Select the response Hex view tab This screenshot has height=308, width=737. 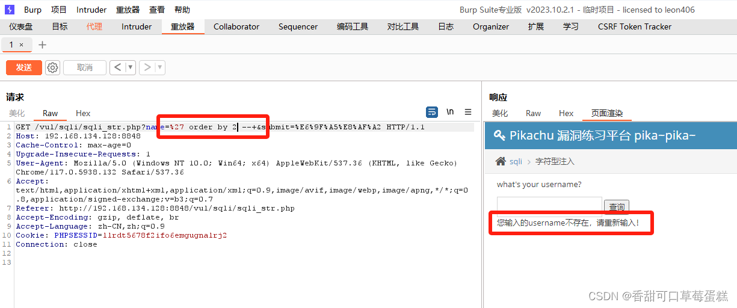tap(566, 113)
